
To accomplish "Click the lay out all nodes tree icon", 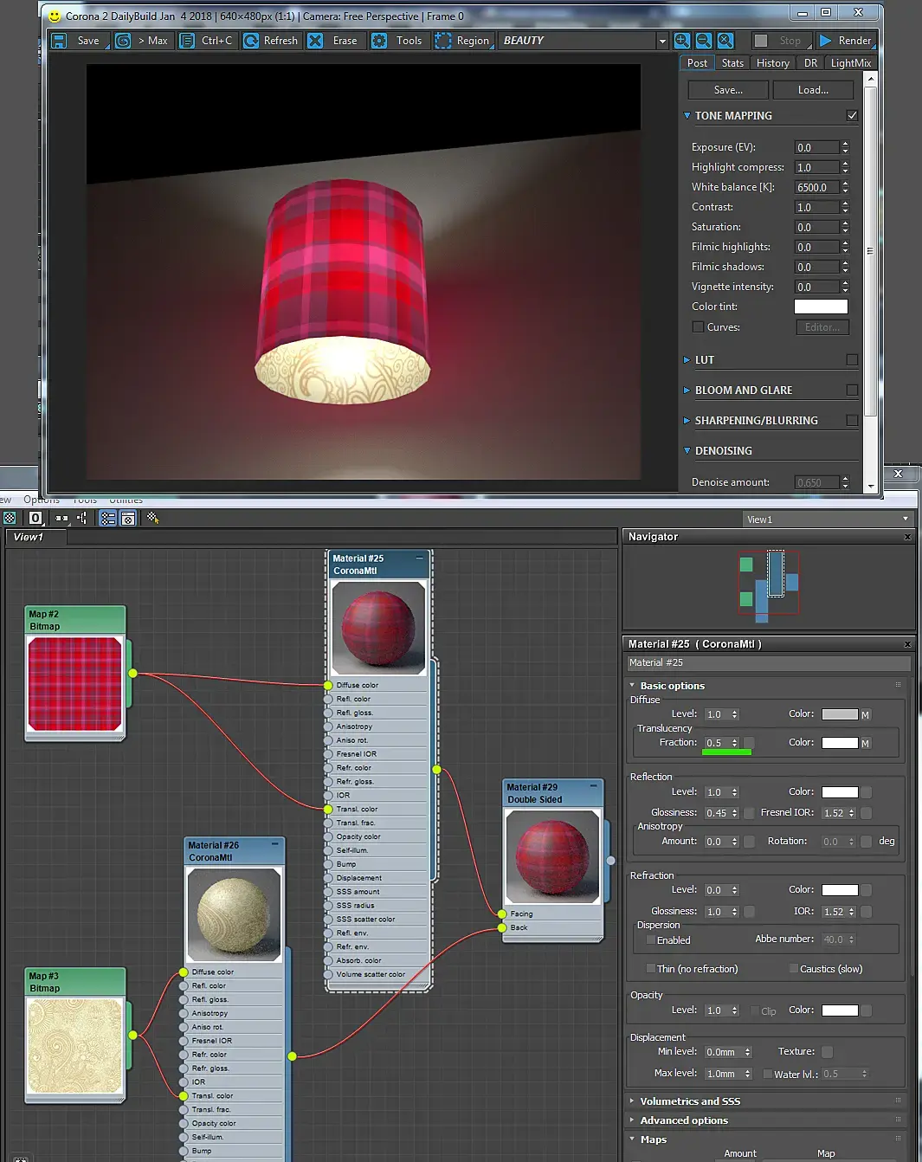I will point(82,518).
